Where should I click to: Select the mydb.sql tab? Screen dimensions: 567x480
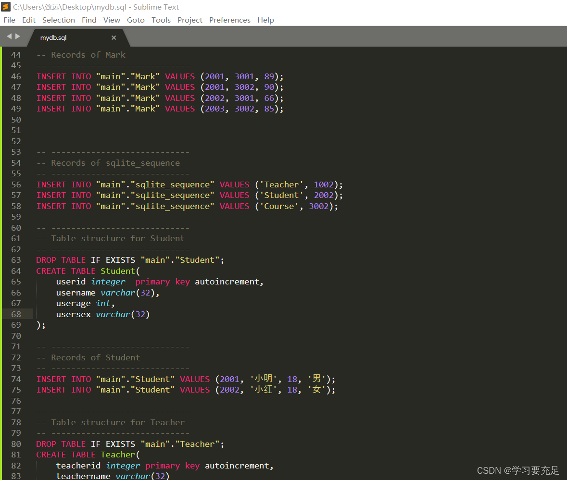tap(53, 37)
